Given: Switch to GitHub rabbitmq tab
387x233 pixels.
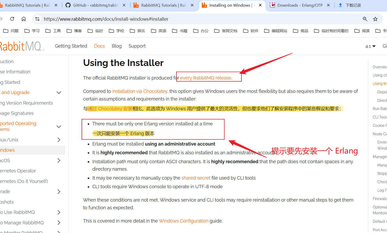Looking at the screenshot, I should [95, 5].
